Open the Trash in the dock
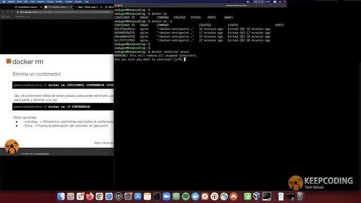This screenshot has height=203, width=361. (x=300, y=196)
